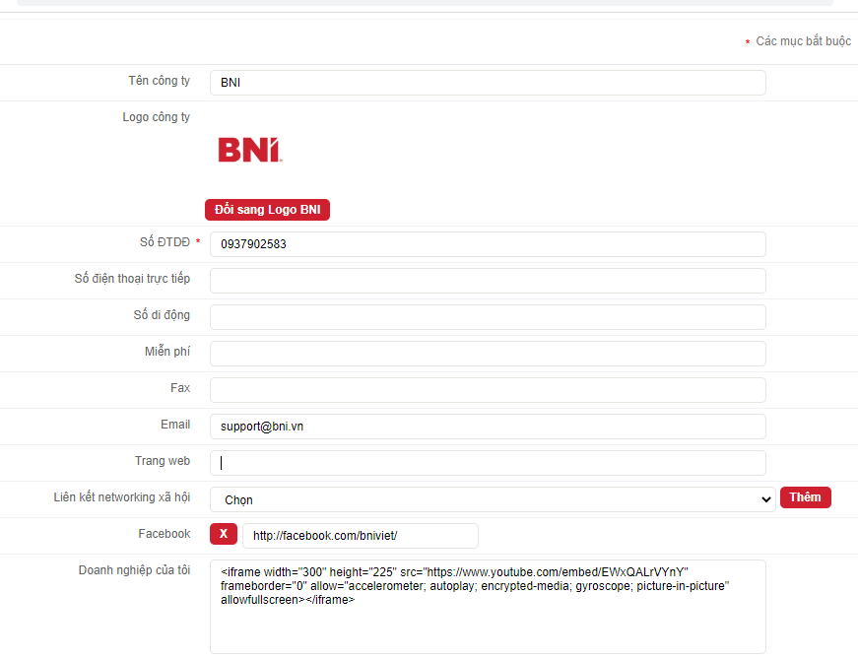This screenshot has height=659, width=858.
Task: Click the Đổi sang Logo BNI button
Action: [267, 210]
